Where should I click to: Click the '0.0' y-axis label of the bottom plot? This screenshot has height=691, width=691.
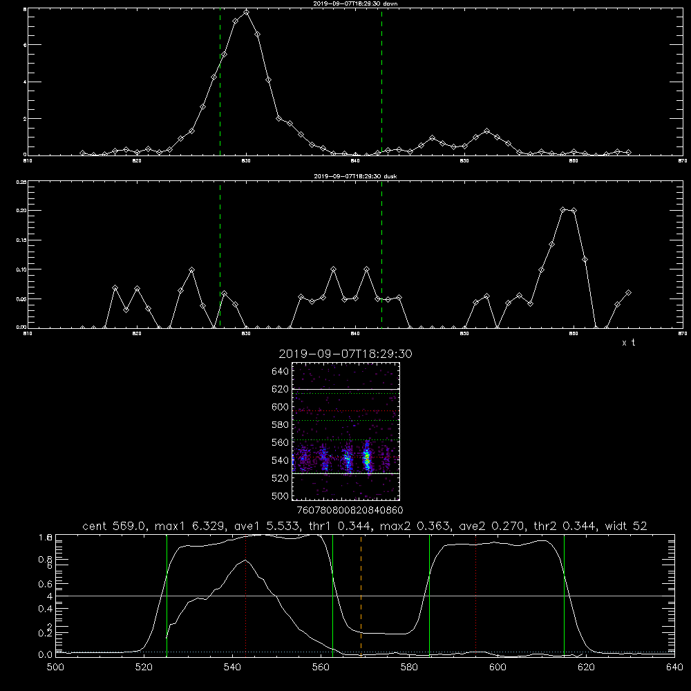tap(45, 654)
